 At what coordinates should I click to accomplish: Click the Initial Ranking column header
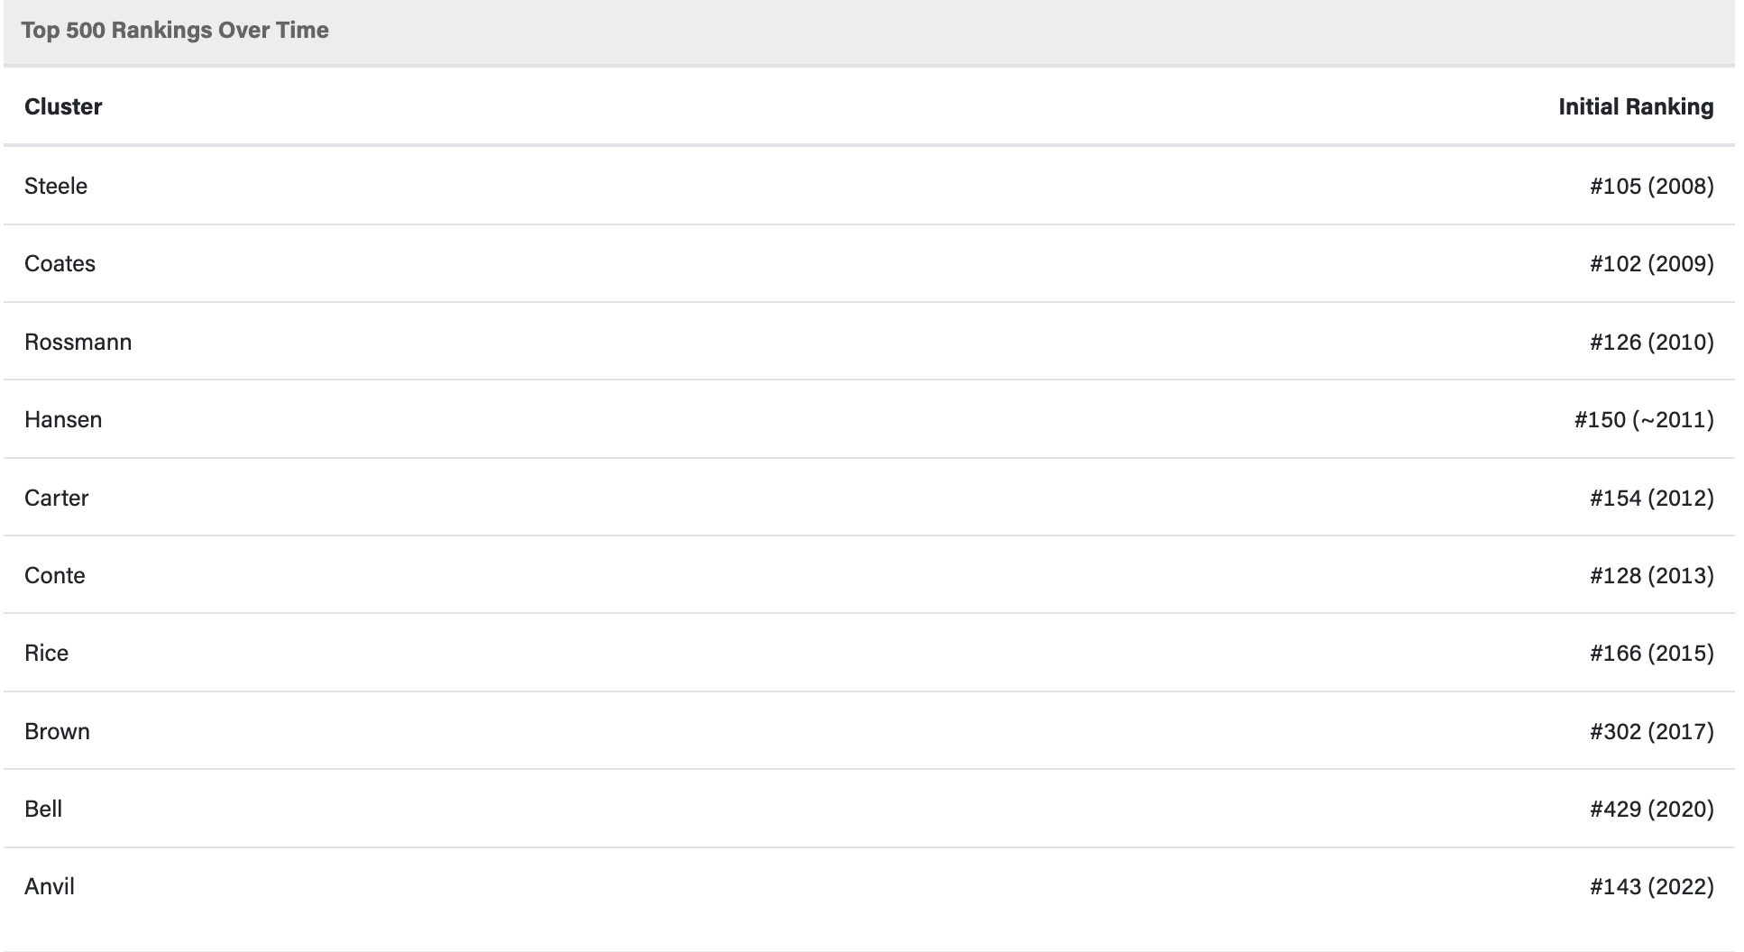click(x=1636, y=106)
